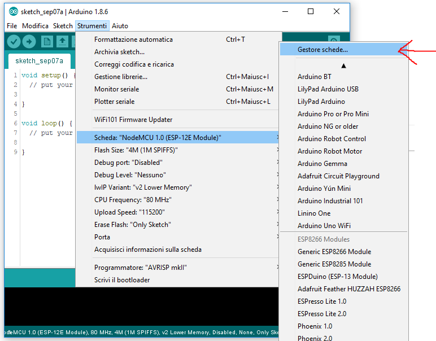
Task: Select LilyPad Arduino board
Action: tap(344, 102)
